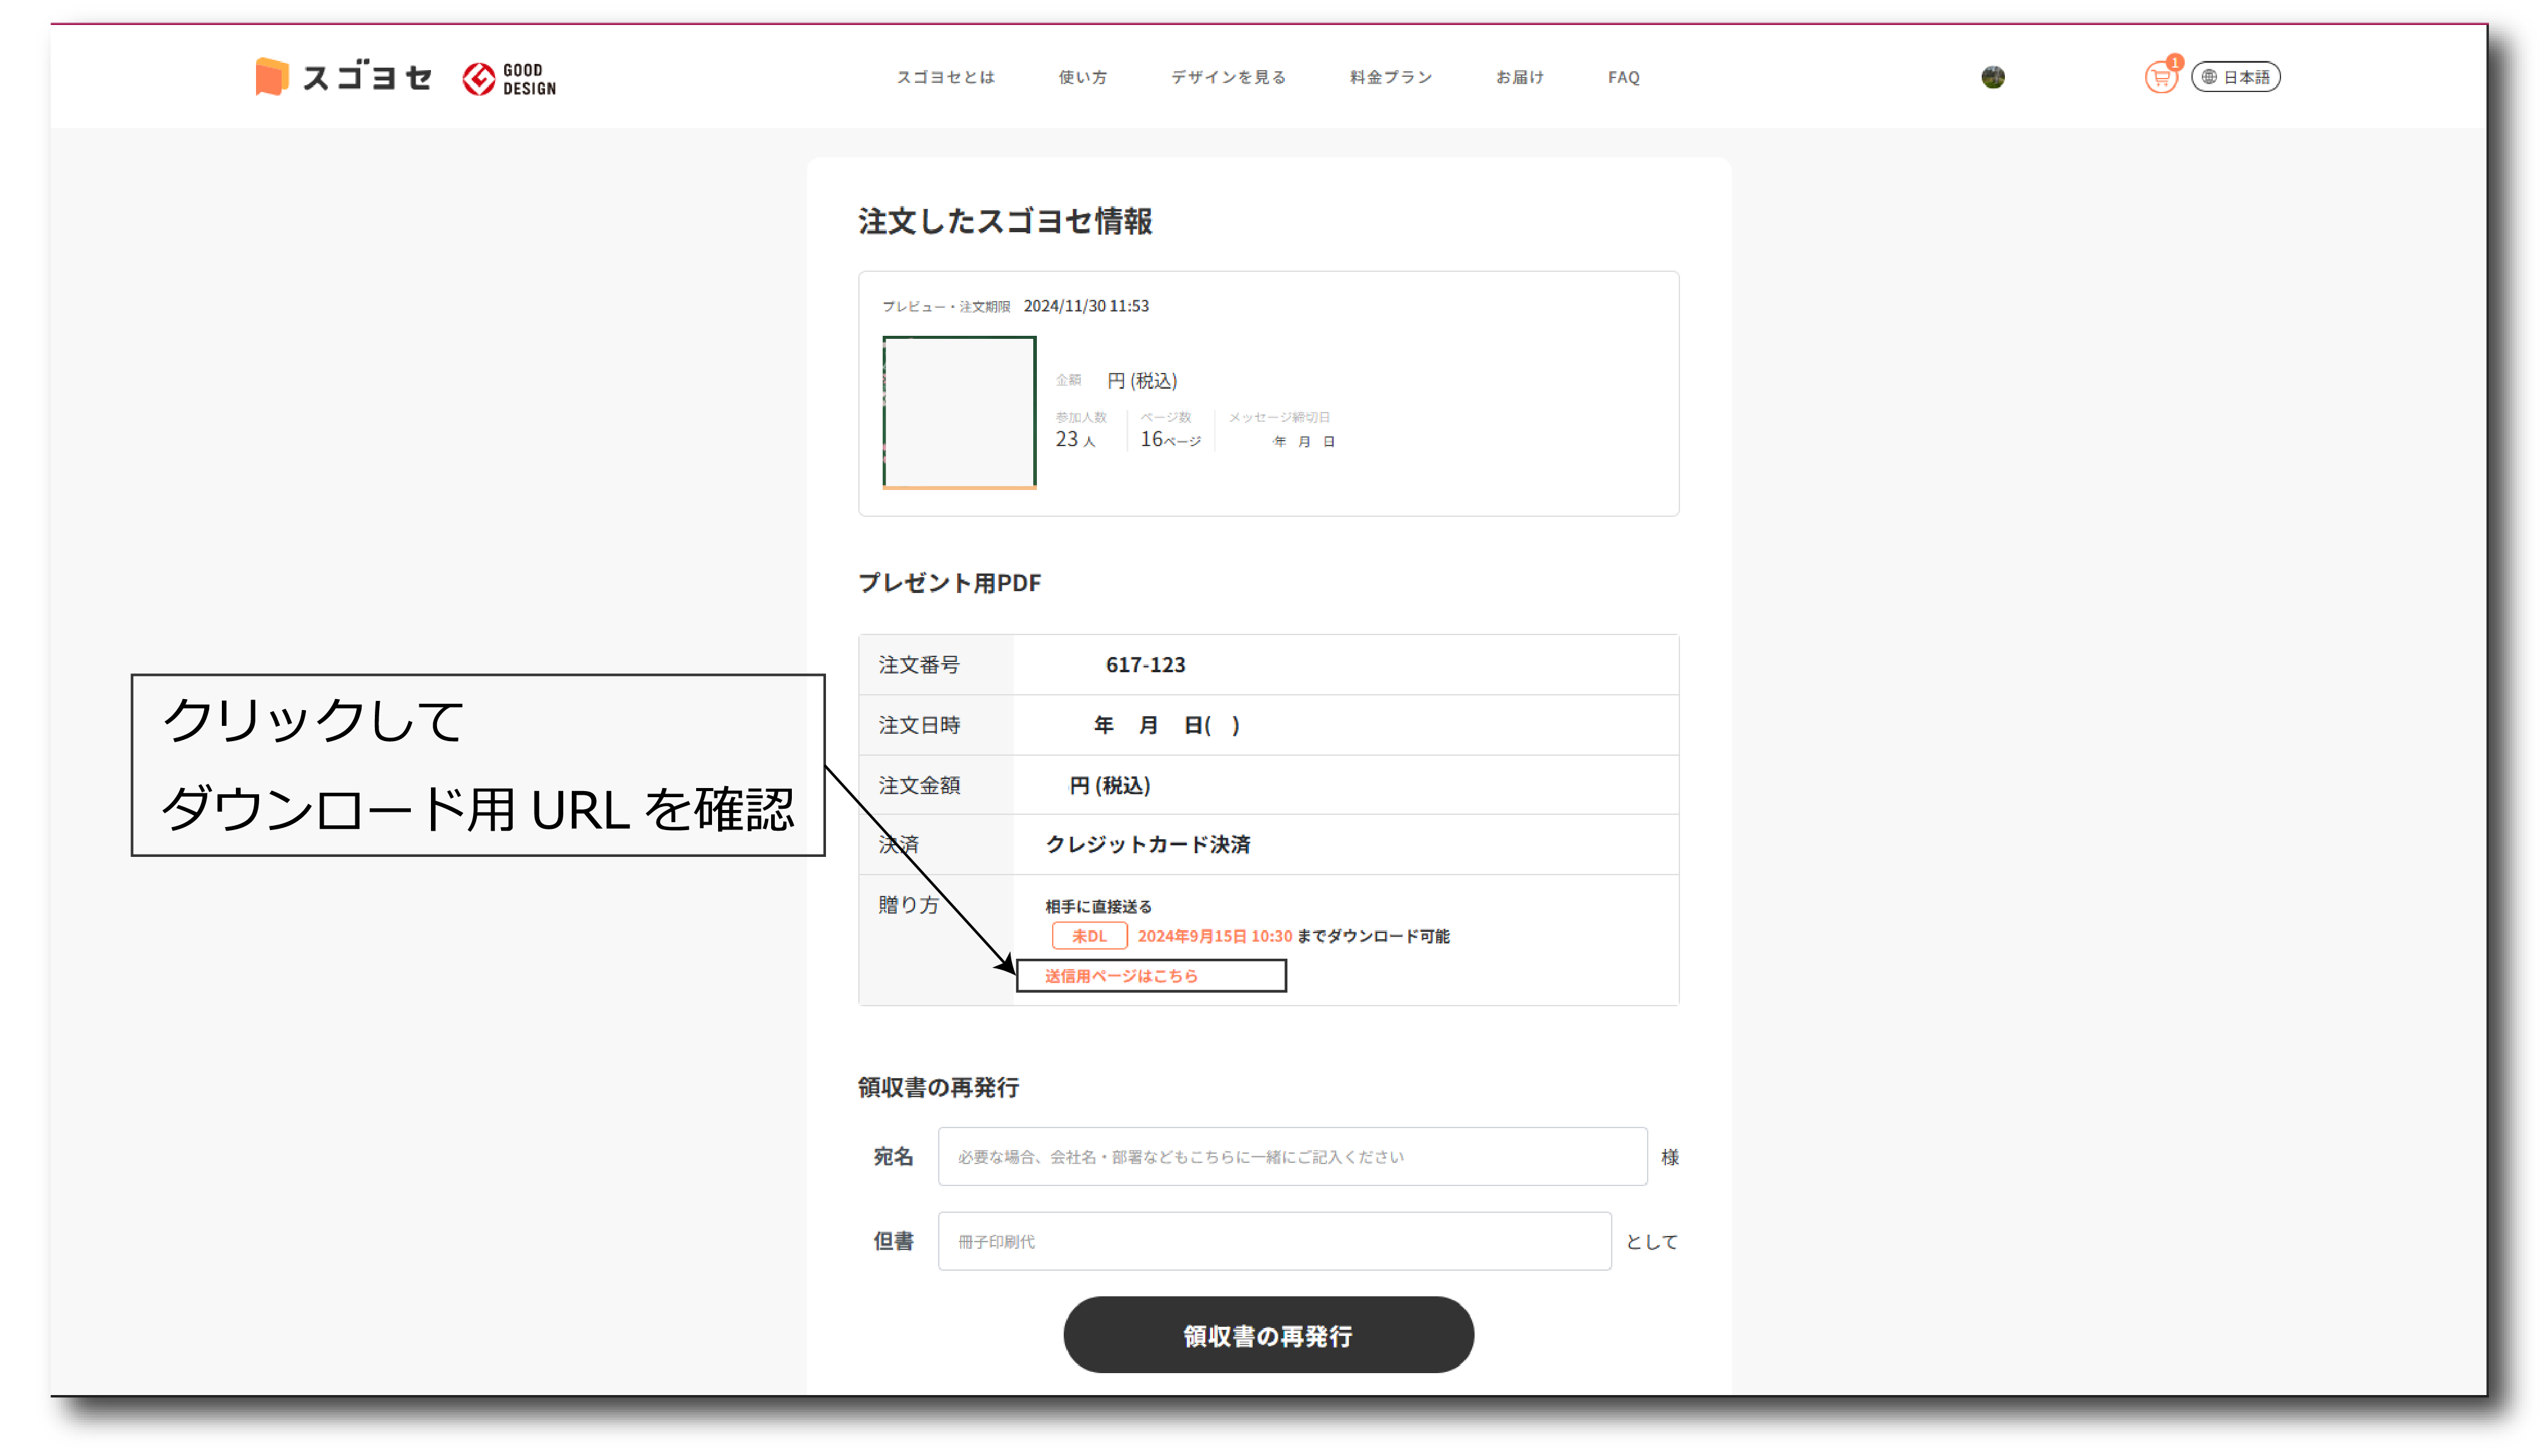Open the 使い方 menu item

1082,77
